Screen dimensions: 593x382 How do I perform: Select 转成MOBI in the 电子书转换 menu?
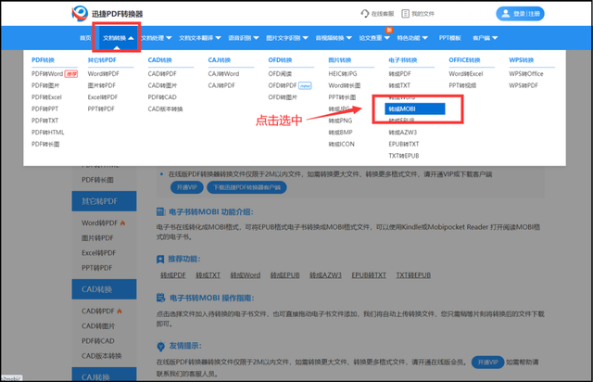[x=415, y=109]
